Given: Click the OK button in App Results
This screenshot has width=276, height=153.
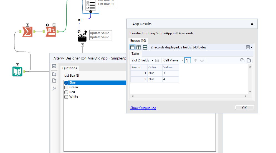Looking at the screenshot, I should click(x=244, y=108).
